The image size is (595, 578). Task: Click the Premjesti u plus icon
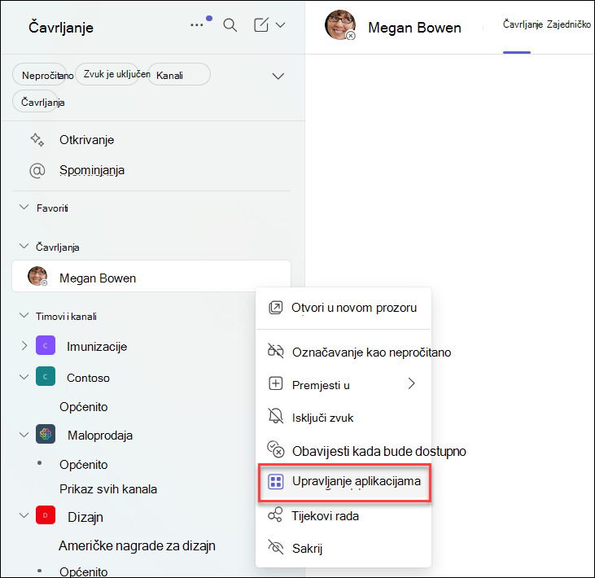pyautogui.click(x=275, y=383)
